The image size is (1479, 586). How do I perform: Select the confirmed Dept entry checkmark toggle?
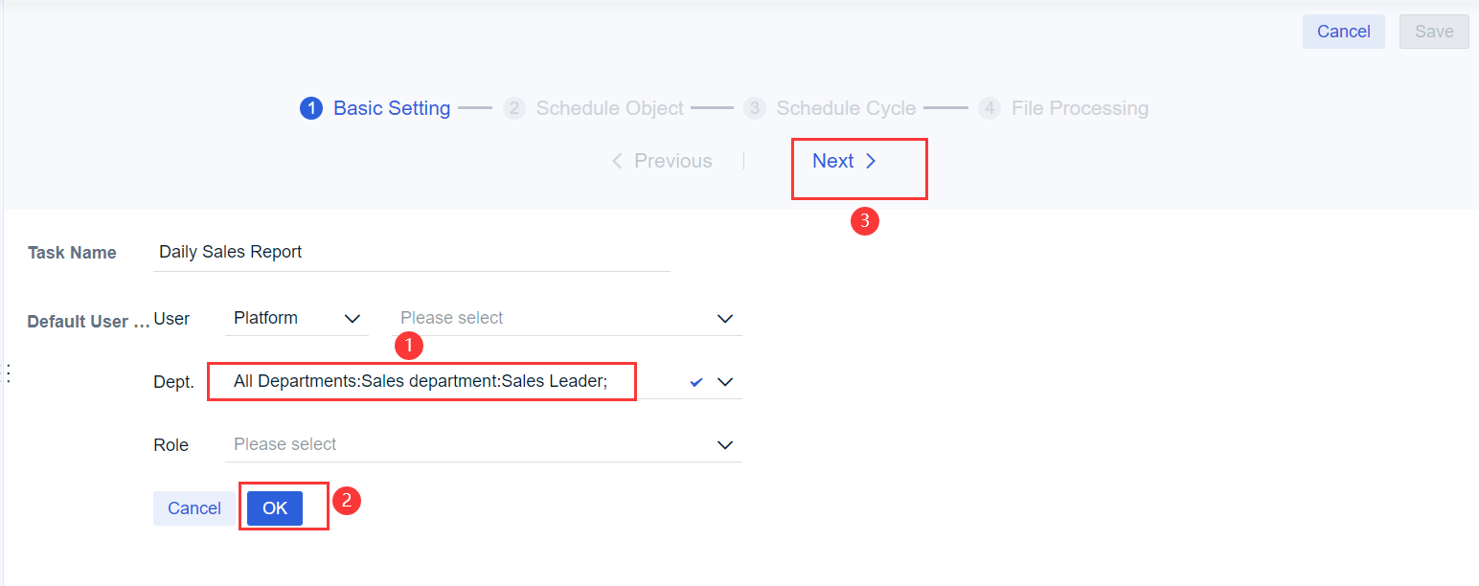[696, 380]
